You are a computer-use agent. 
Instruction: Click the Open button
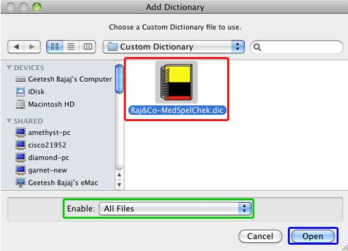tap(313, 236)
